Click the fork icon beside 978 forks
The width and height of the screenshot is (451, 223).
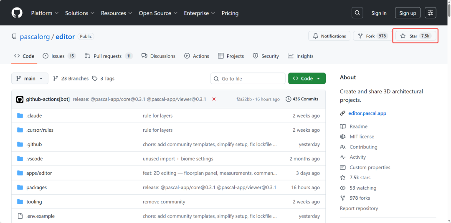pyautogui.click(x=342, y=198)
